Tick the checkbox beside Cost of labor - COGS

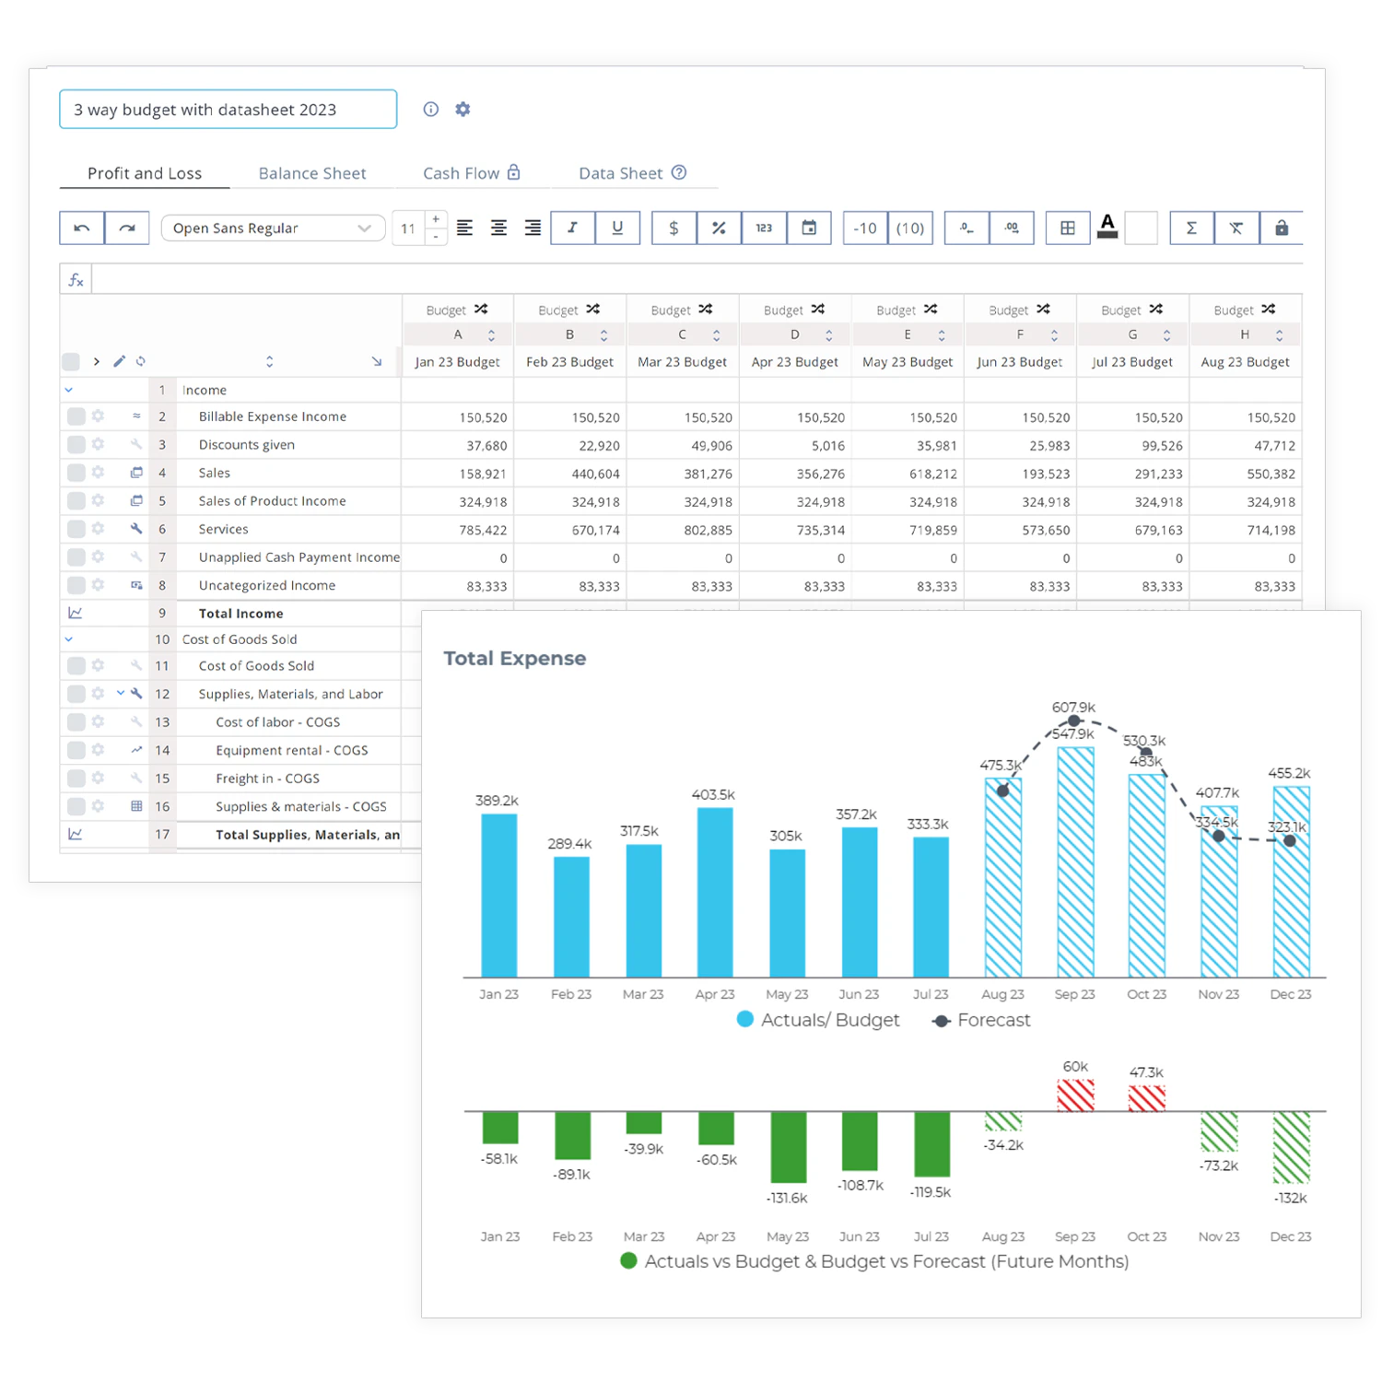click(76, 722)
